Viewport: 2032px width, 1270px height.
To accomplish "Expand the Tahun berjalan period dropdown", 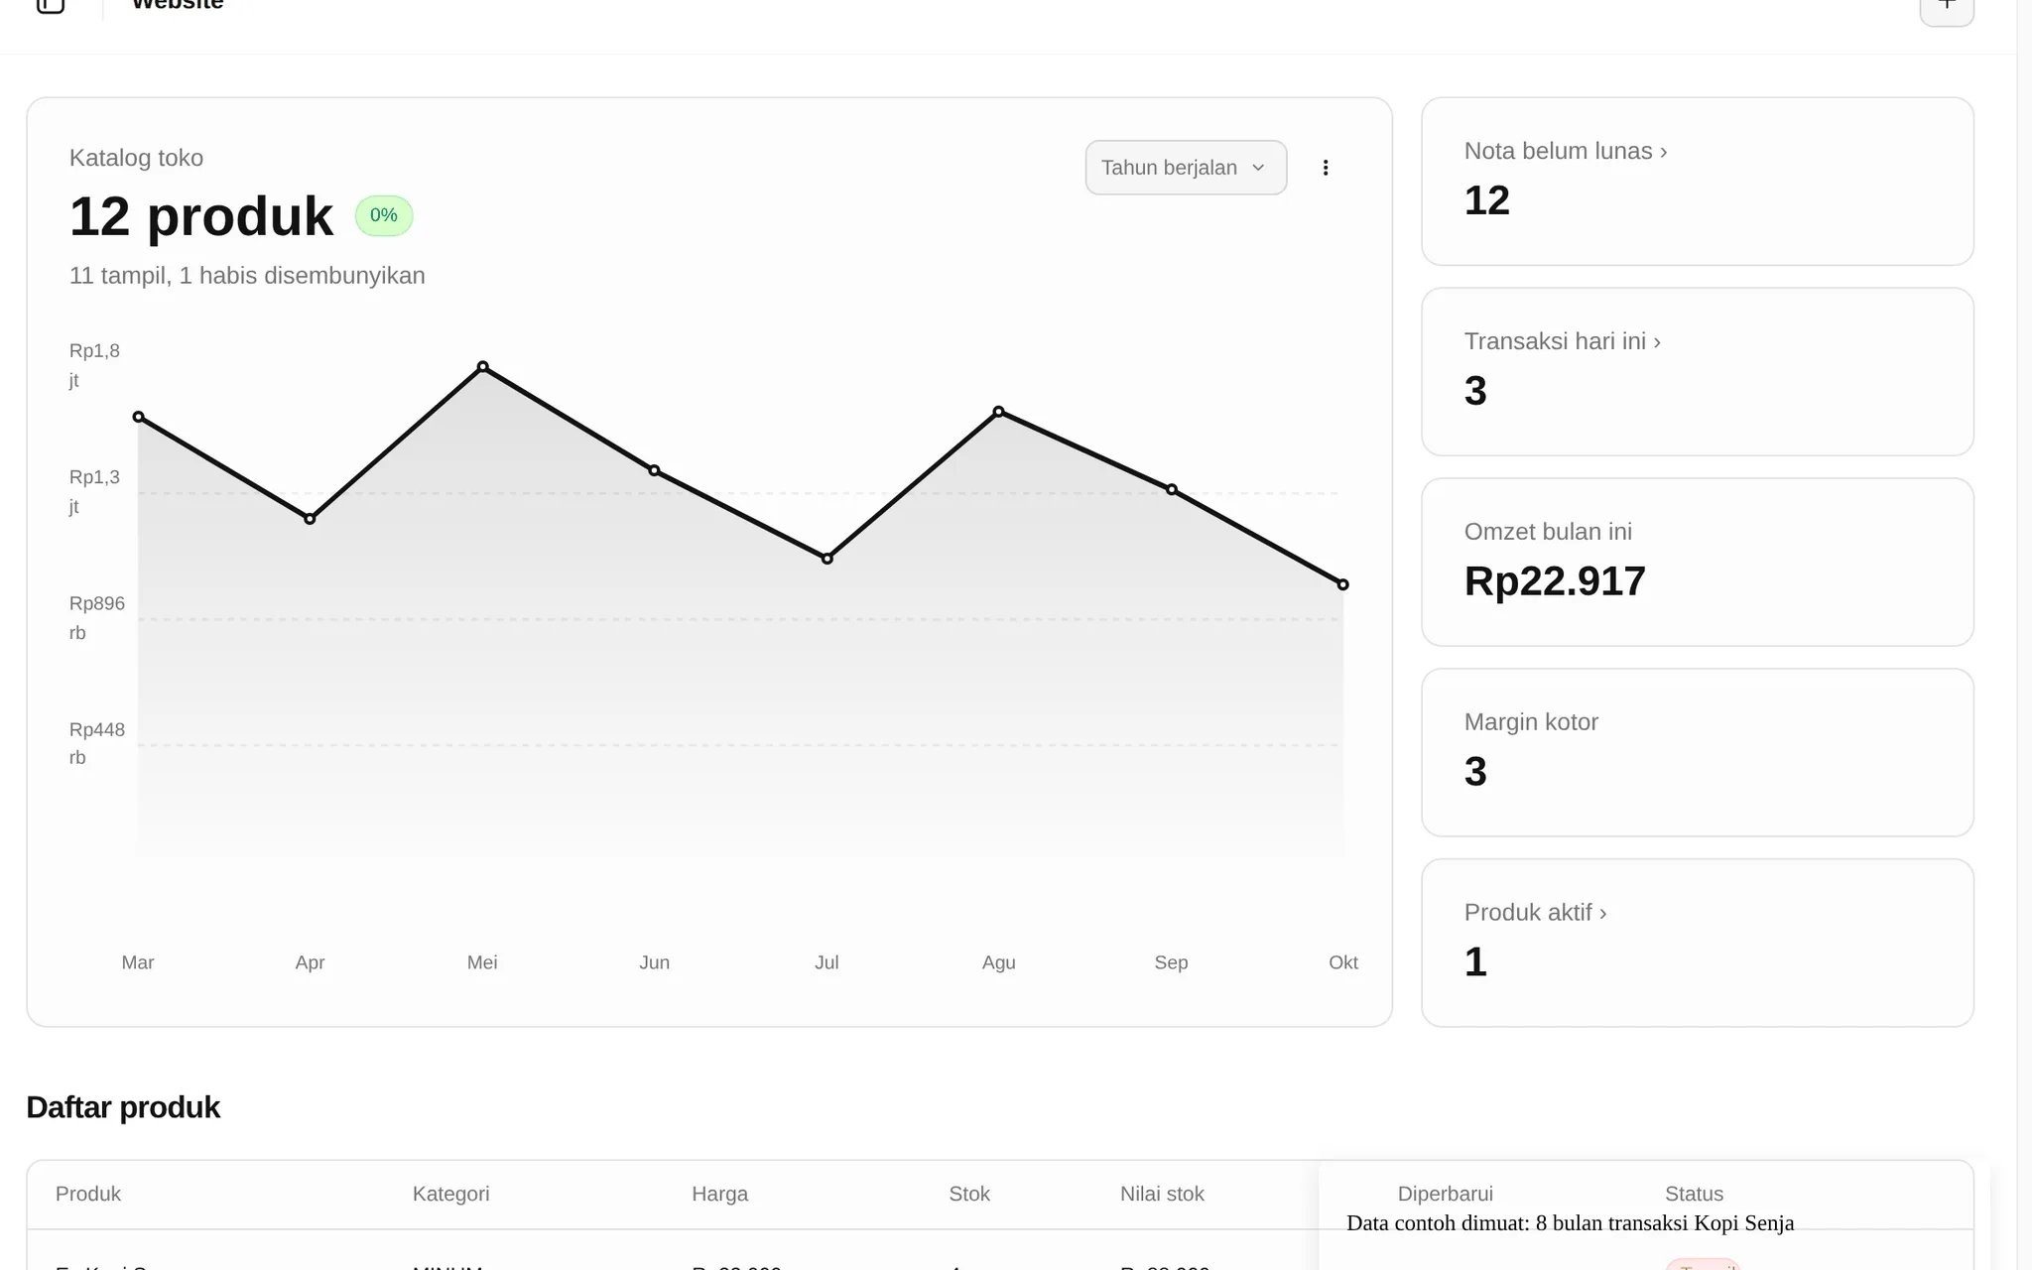I will click(1186, 168).
